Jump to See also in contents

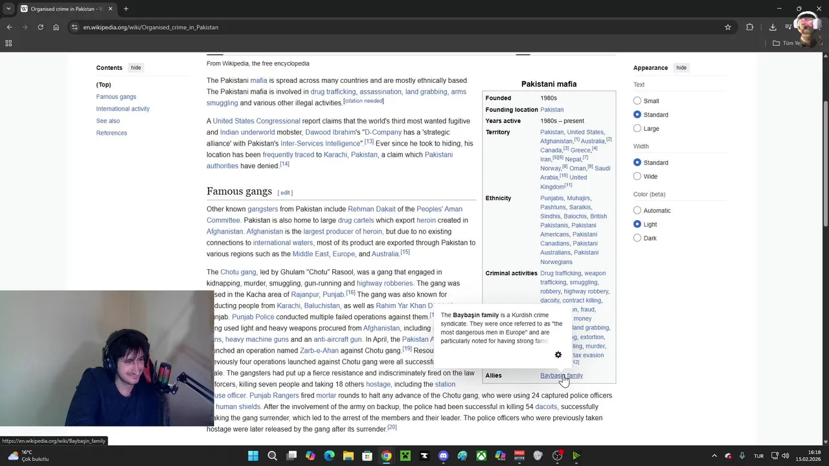click(x=108, y=121)
